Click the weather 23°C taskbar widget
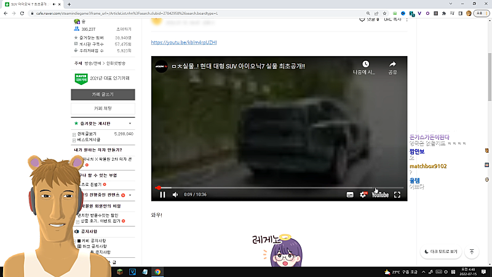The height and width of the screenshot is (277, 492). [402, 272]
